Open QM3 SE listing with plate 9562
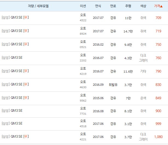Viewport: 168px width, 145px height. point(15,98)
